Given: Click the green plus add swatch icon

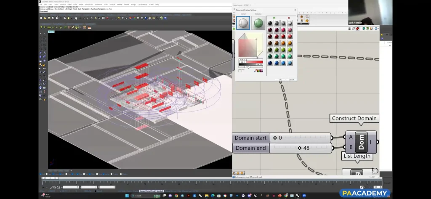Looking at the screenshot, I should click(x=274, y=18).
